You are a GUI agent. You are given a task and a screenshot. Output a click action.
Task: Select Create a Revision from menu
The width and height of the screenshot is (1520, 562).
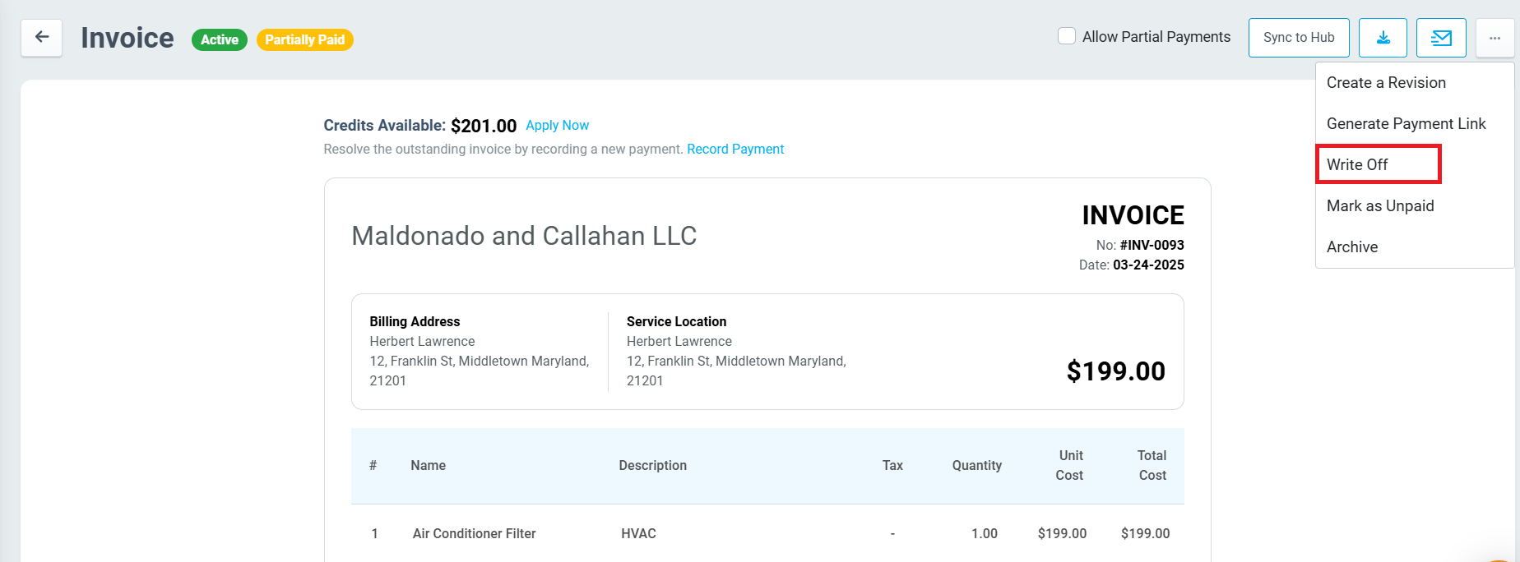[1386, 83]
